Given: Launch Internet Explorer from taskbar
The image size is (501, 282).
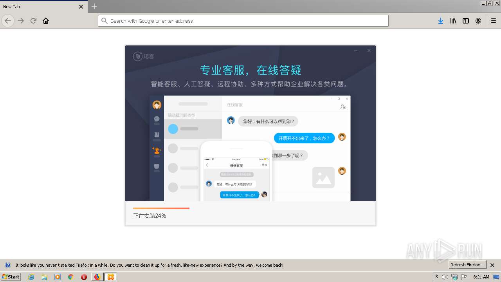Looking at the screenshot, I should click(31, 277).
